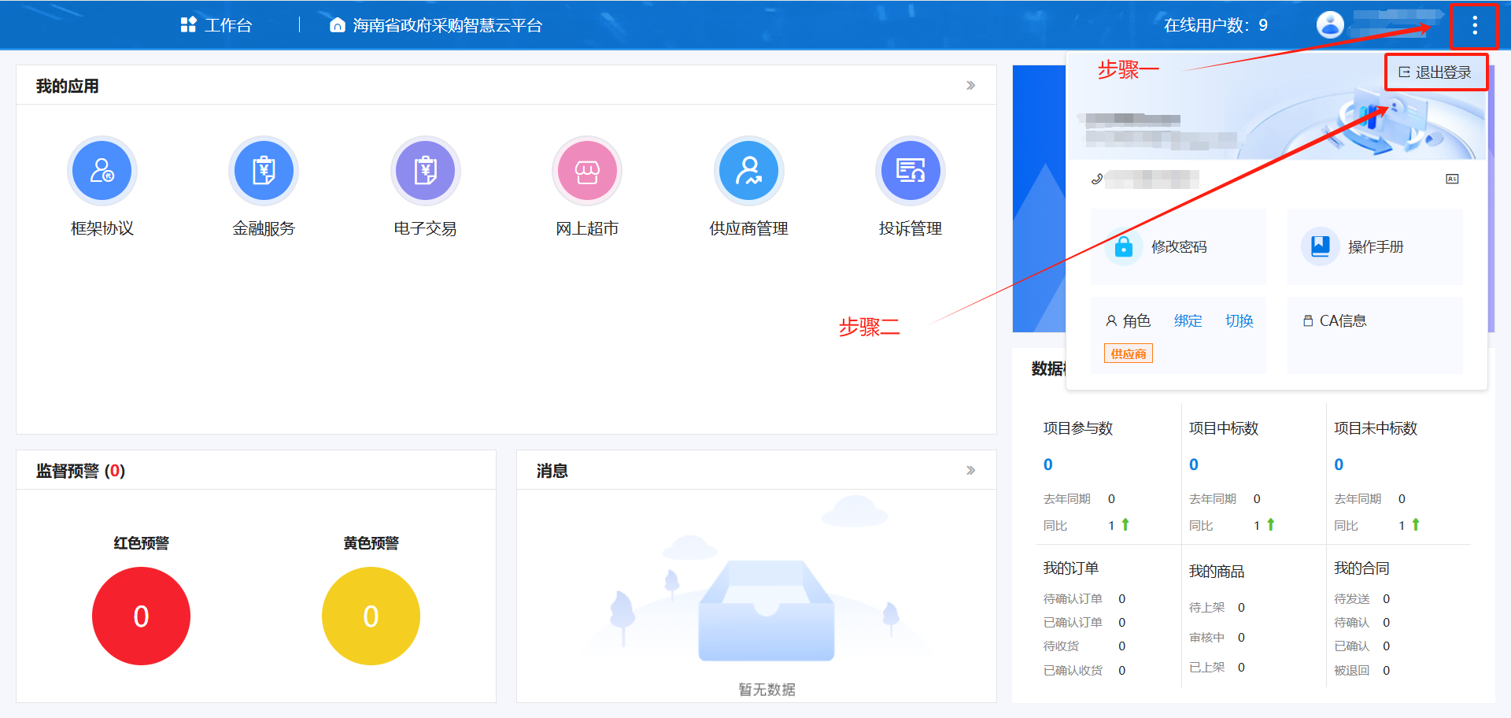The width and height of the screenshot is (1511, 718).
Task: Click the book icon for 操作手册
Action: (1320, 246)
